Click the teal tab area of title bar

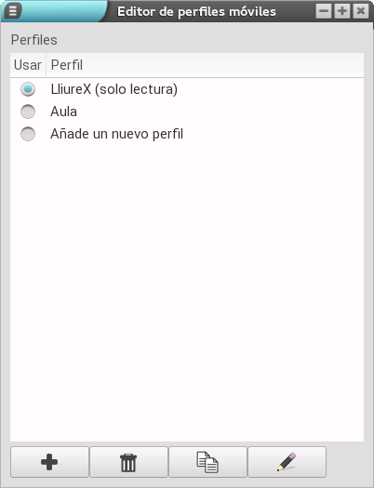click(64, 11)
